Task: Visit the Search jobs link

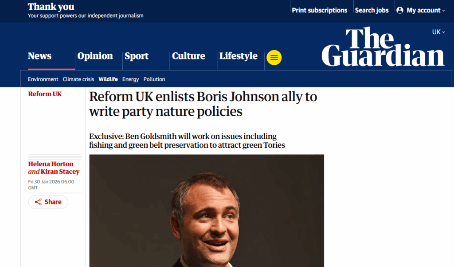Action: pos(372,10)
